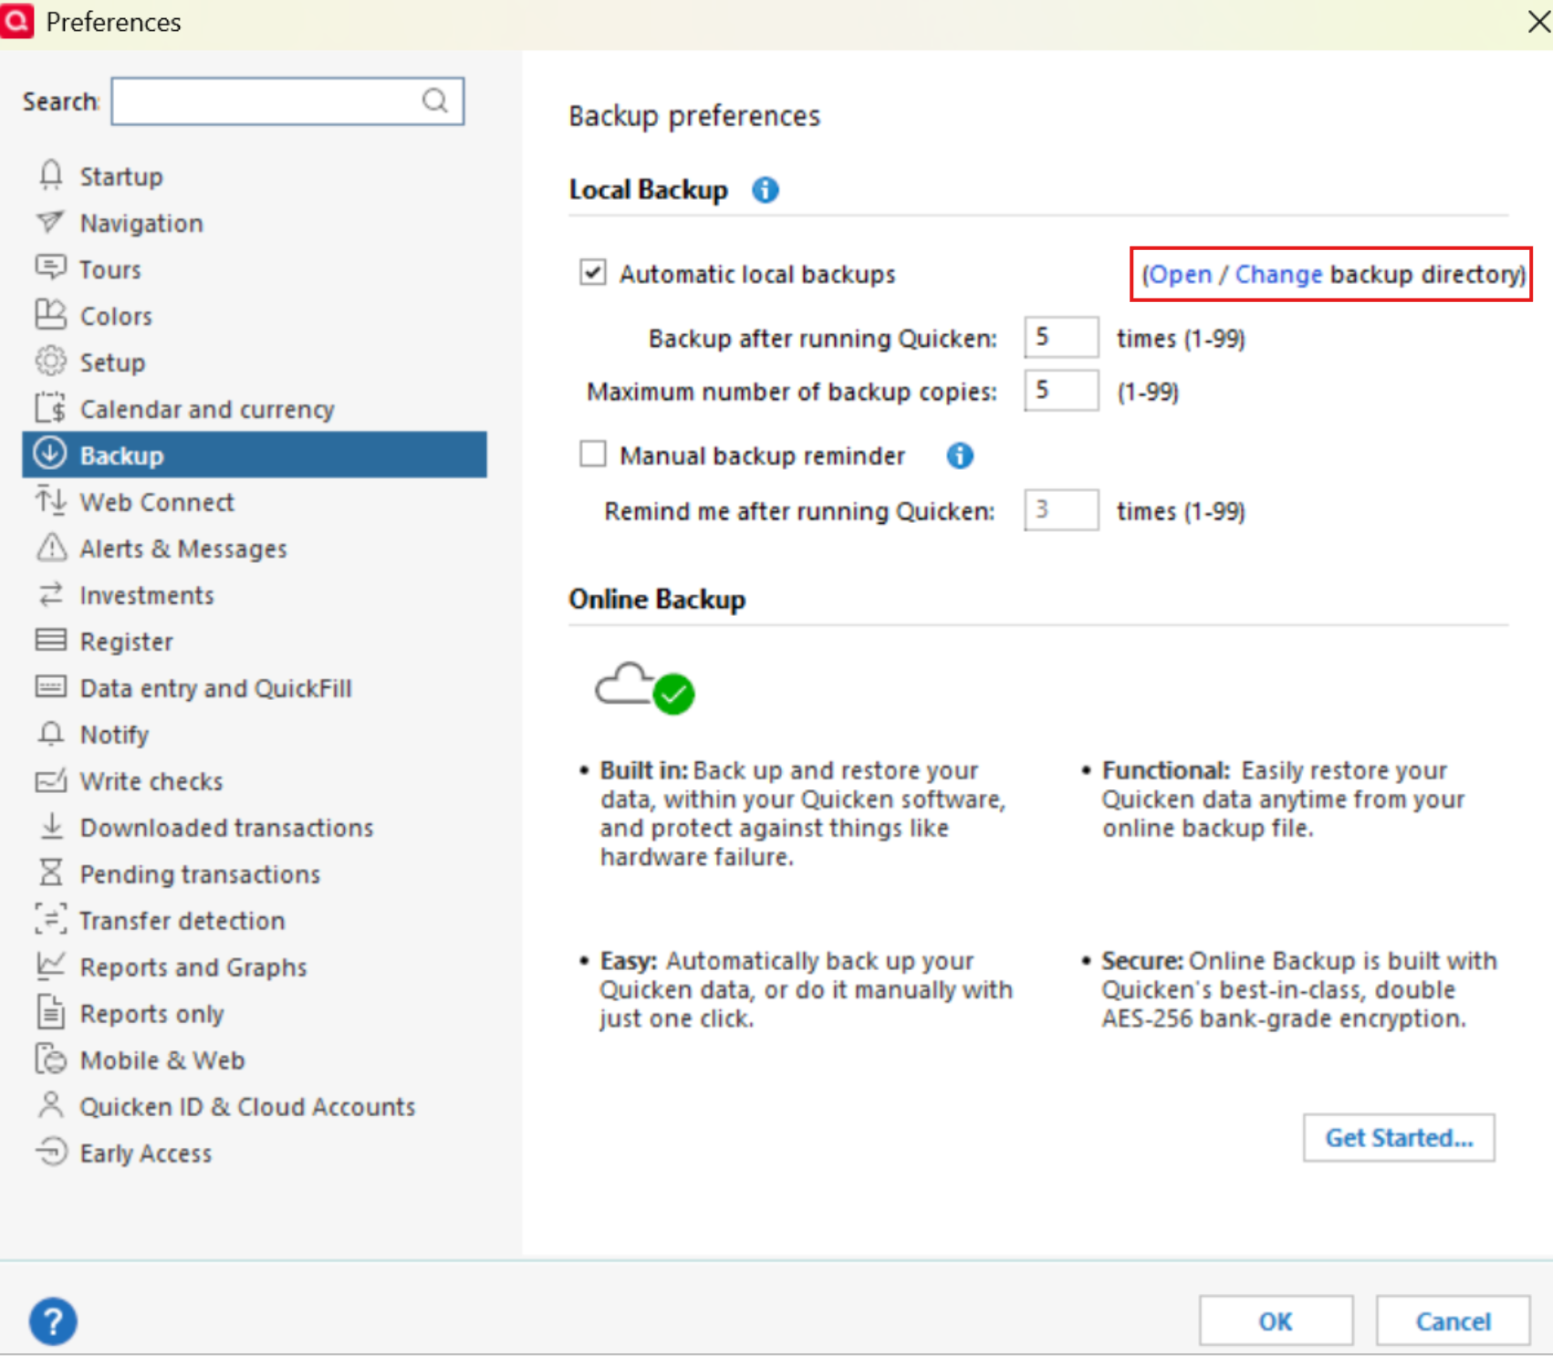Click the Open backup directory link
This screenshot has width=1553, height=1356.
[x=1180, y=274]
